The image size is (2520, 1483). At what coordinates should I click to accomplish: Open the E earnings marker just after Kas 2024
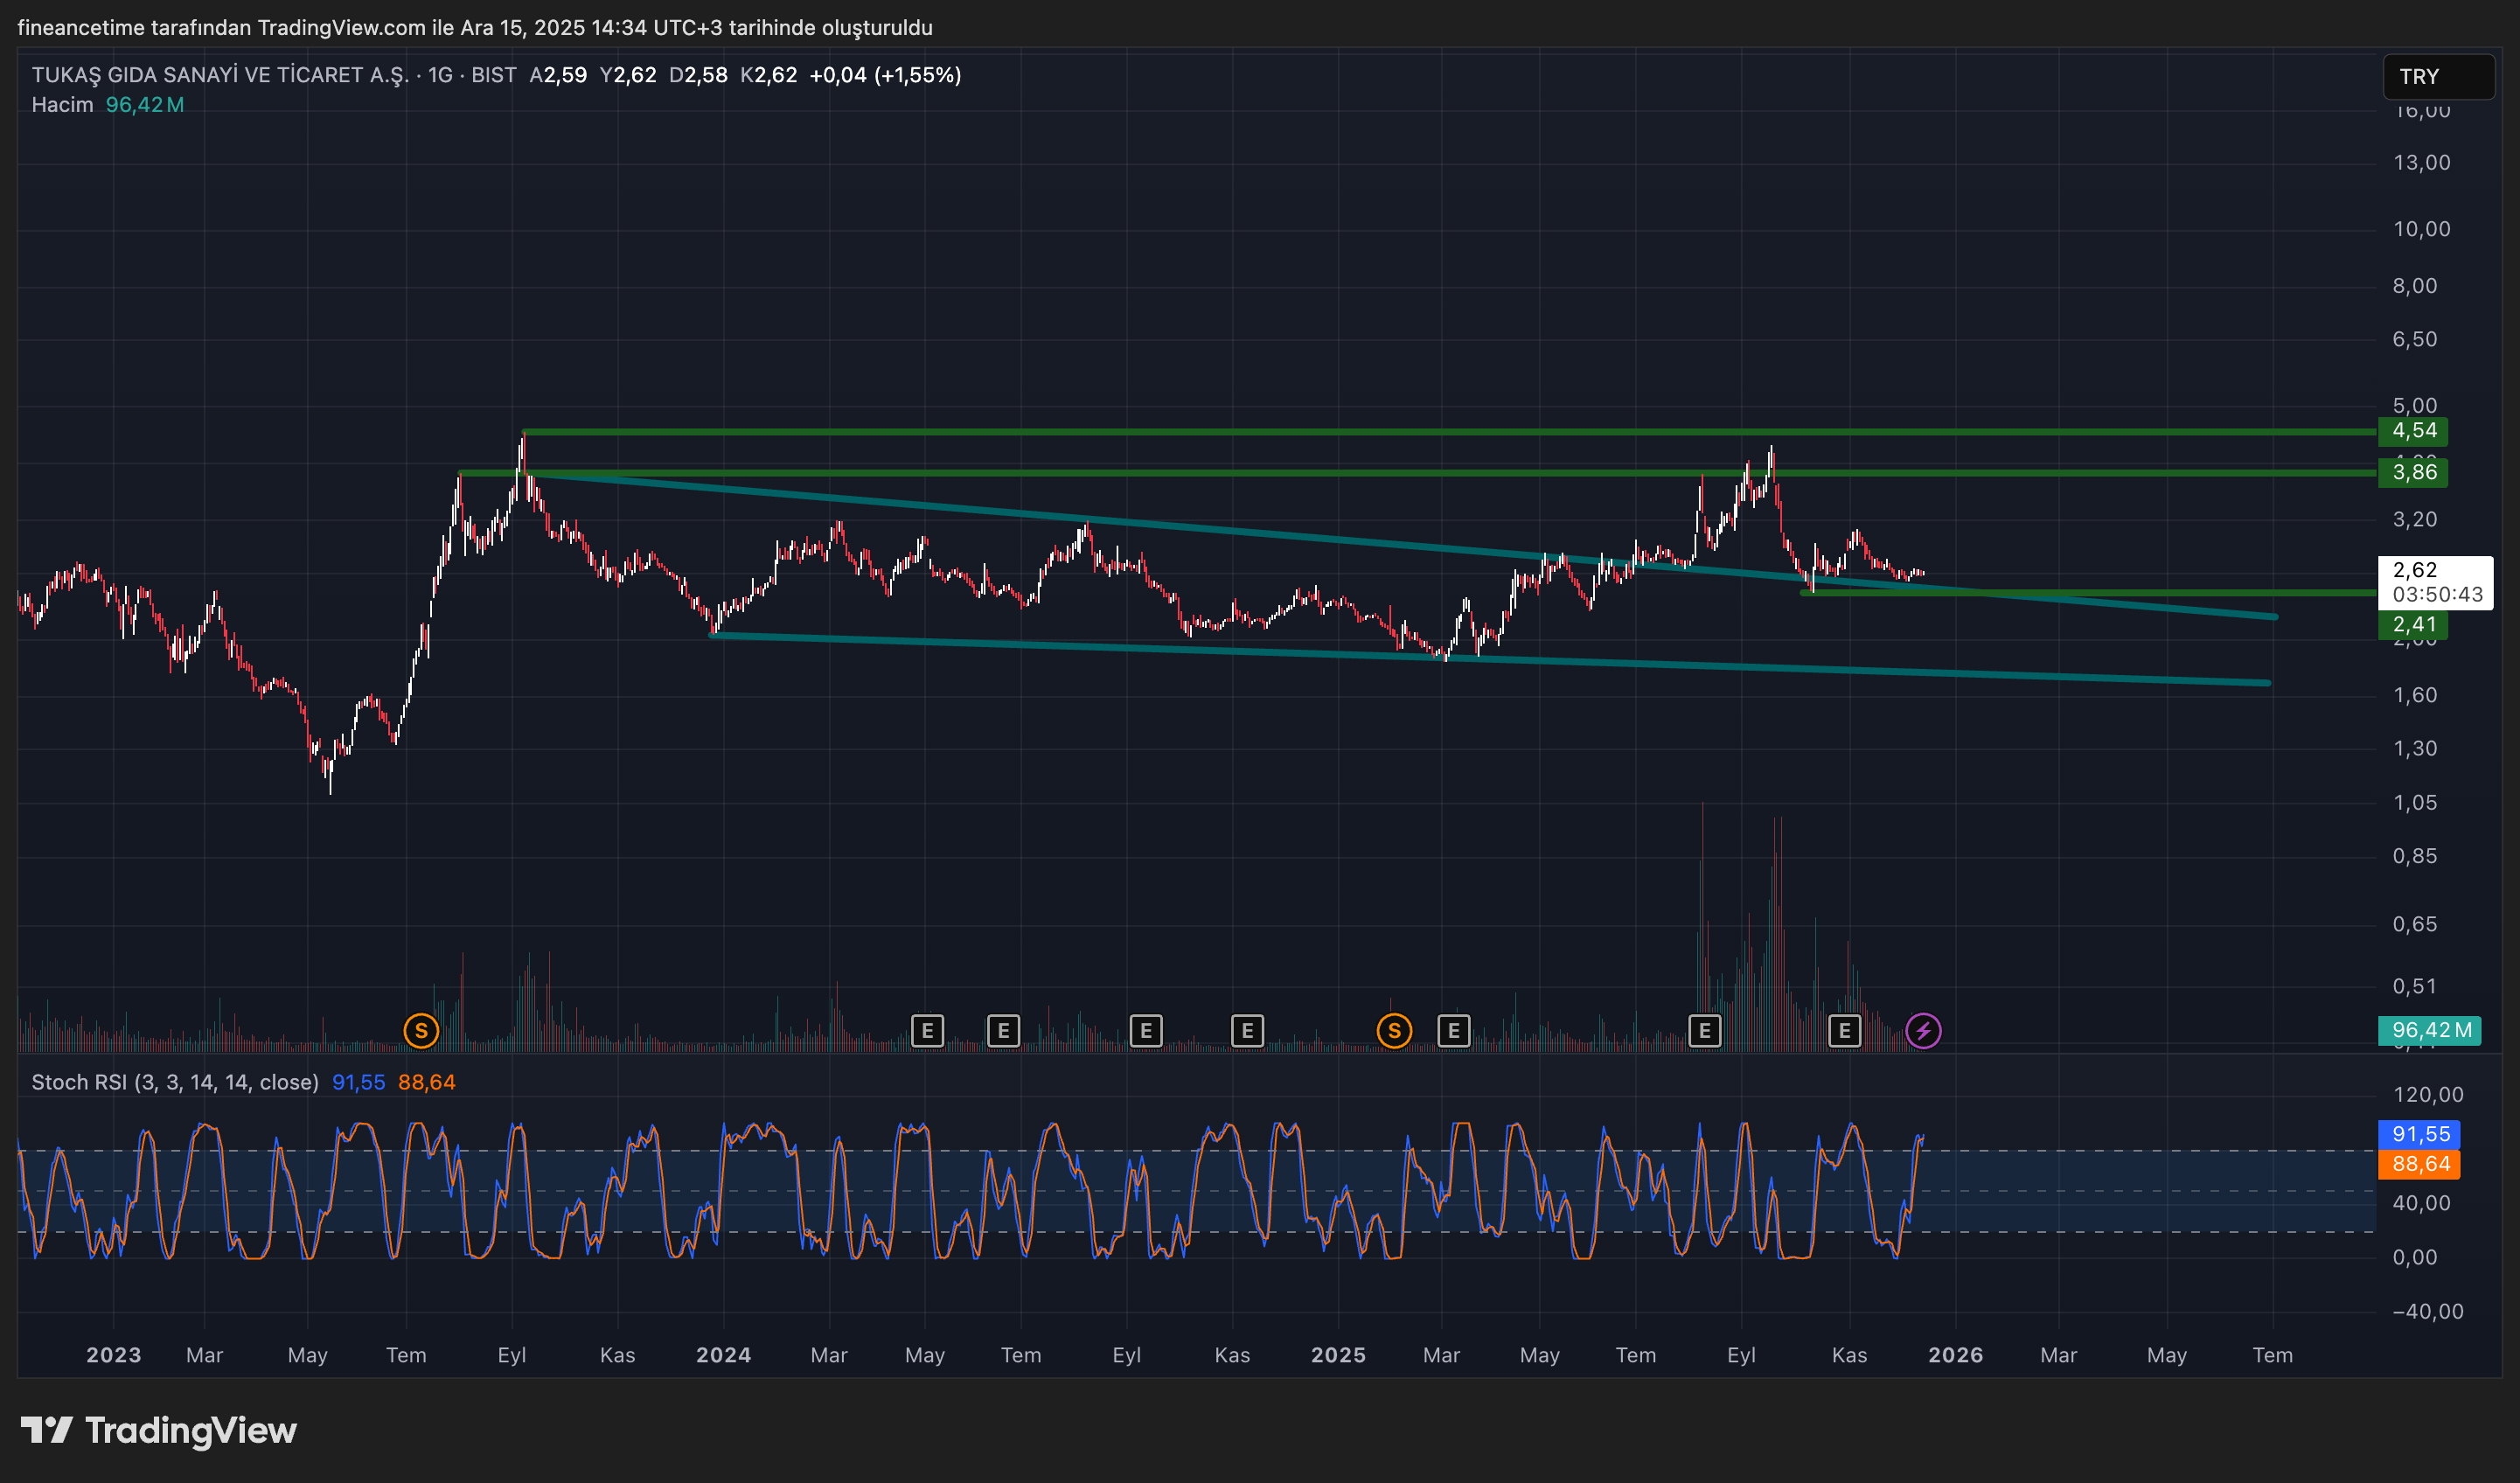1247,1030
